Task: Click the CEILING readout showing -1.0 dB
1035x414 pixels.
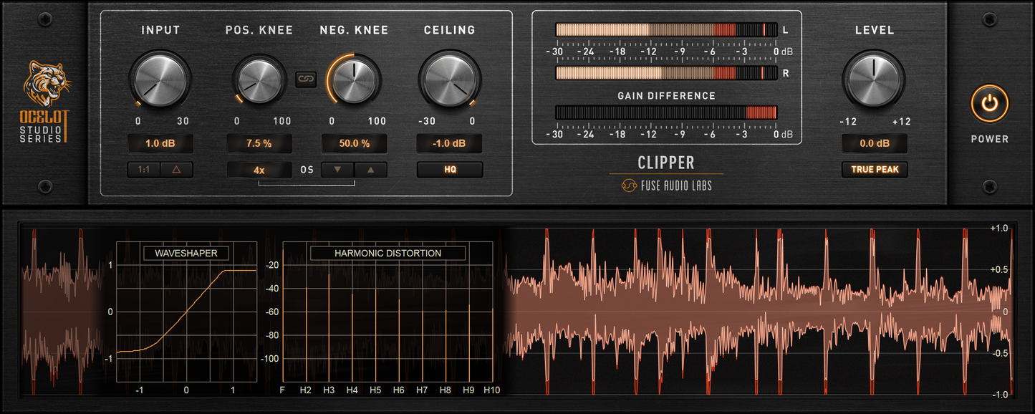Action: pyautogui.click(x=449, y=143)
